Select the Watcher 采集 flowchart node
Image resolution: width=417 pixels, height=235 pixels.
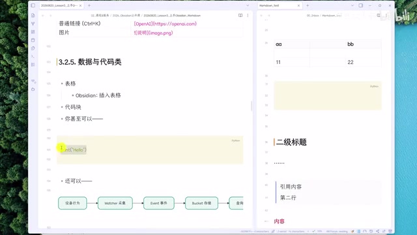[x=115, y=203]
